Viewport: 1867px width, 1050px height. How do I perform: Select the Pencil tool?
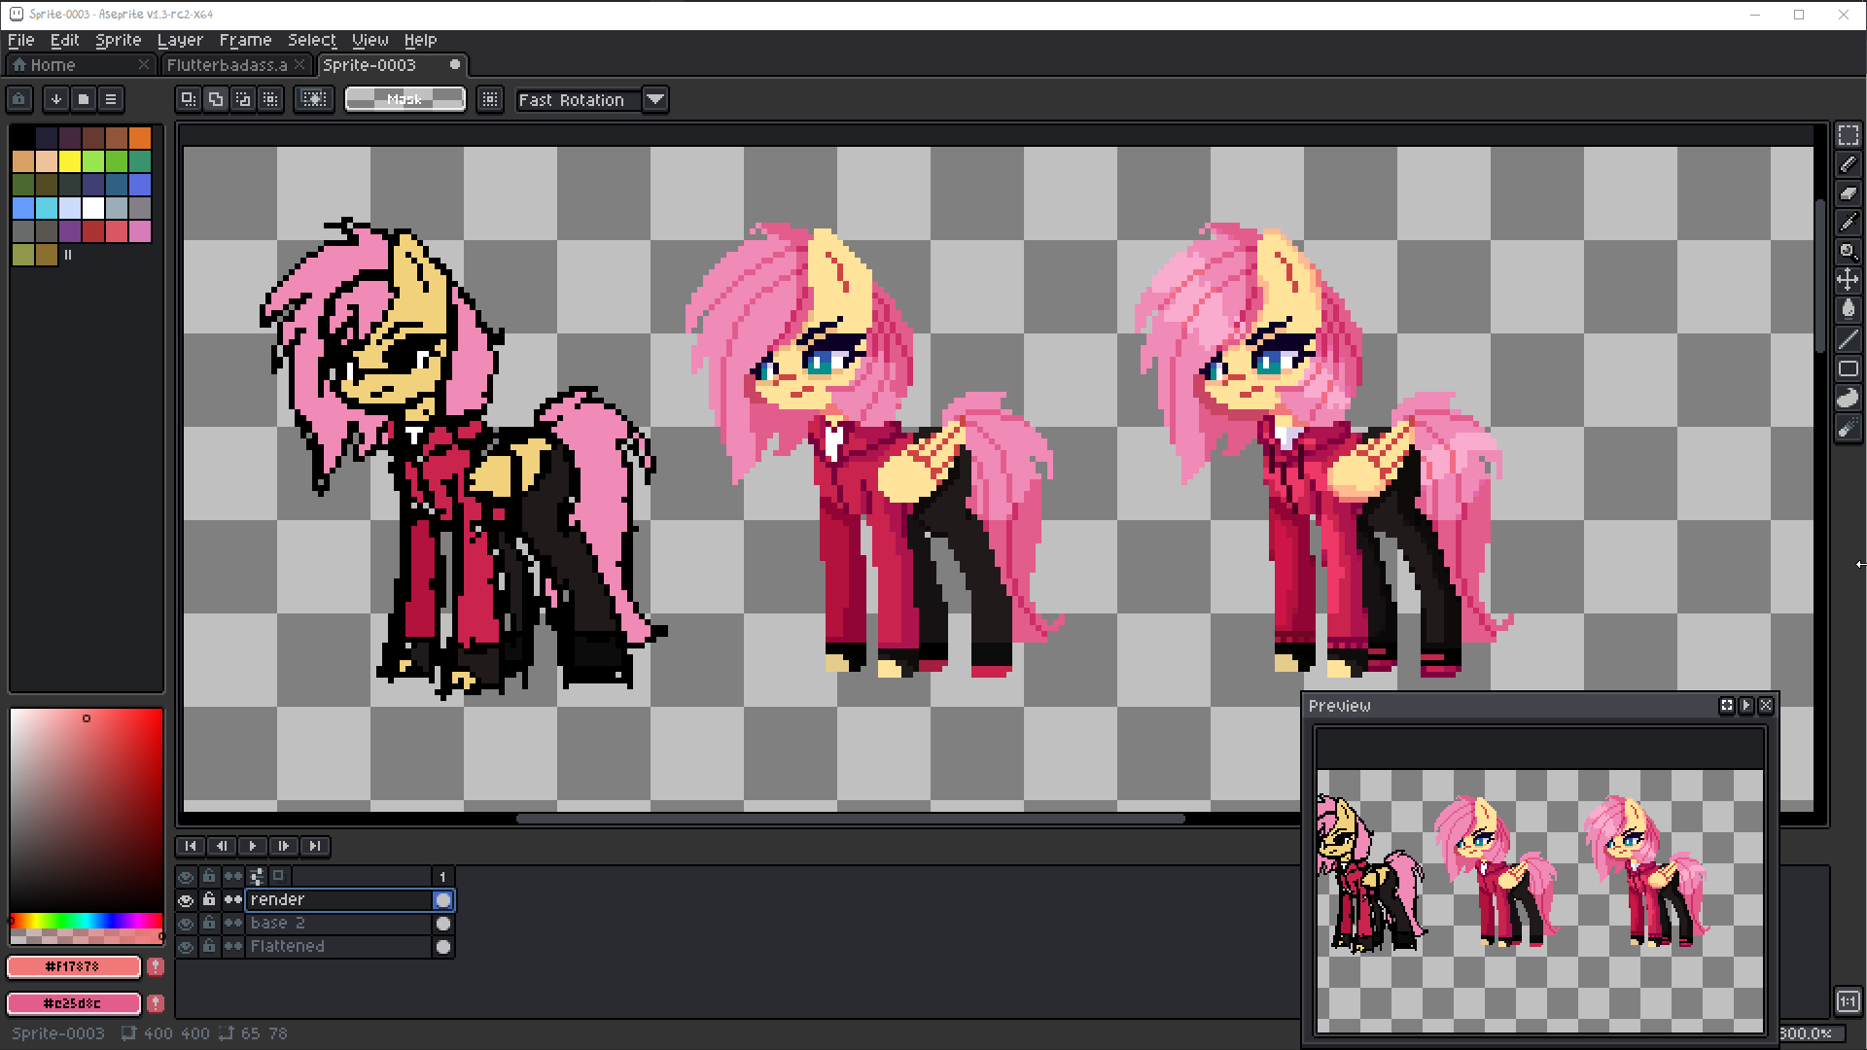[x=1848, y=164]
